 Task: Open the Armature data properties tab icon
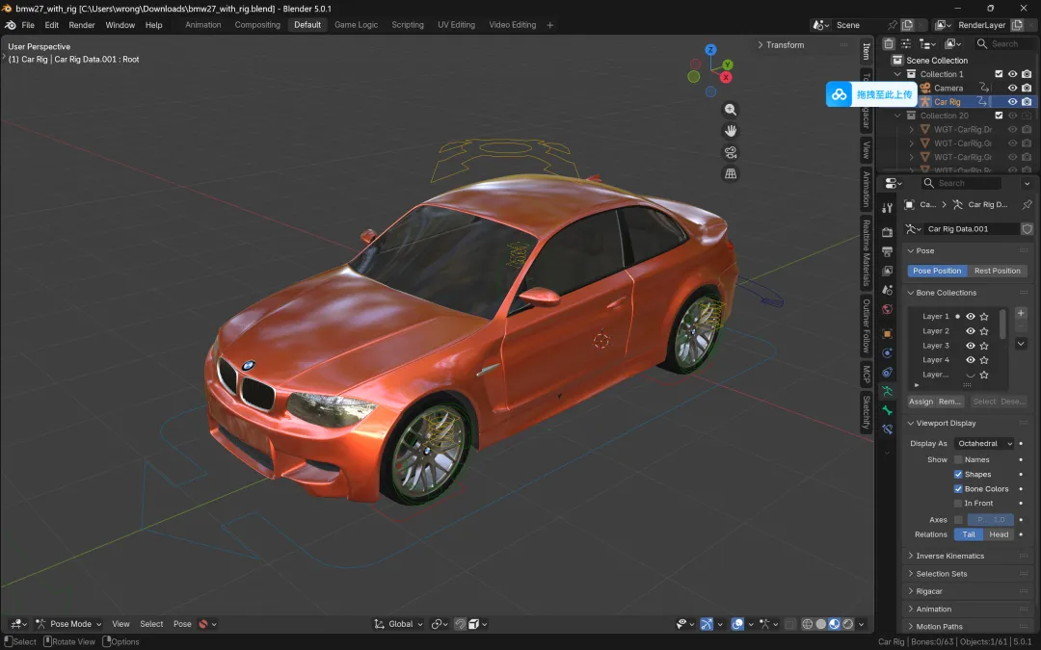pyautogui.click(x=887, y=391)
